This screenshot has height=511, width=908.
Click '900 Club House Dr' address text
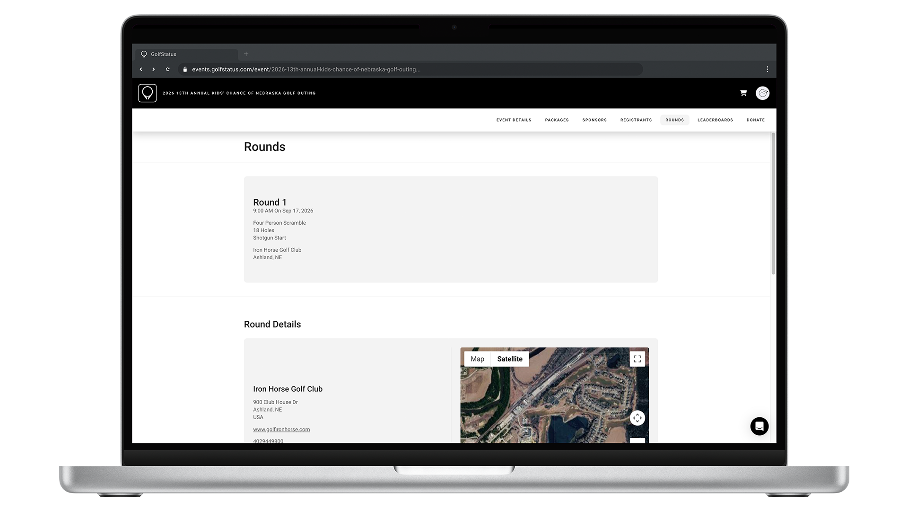point(275,402)
